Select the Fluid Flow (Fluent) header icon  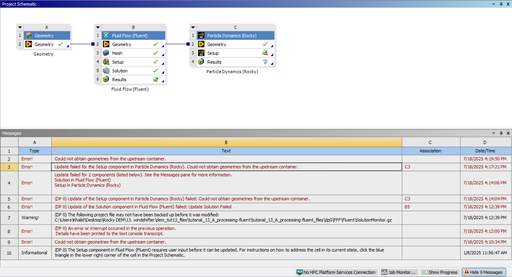[106, 36]
